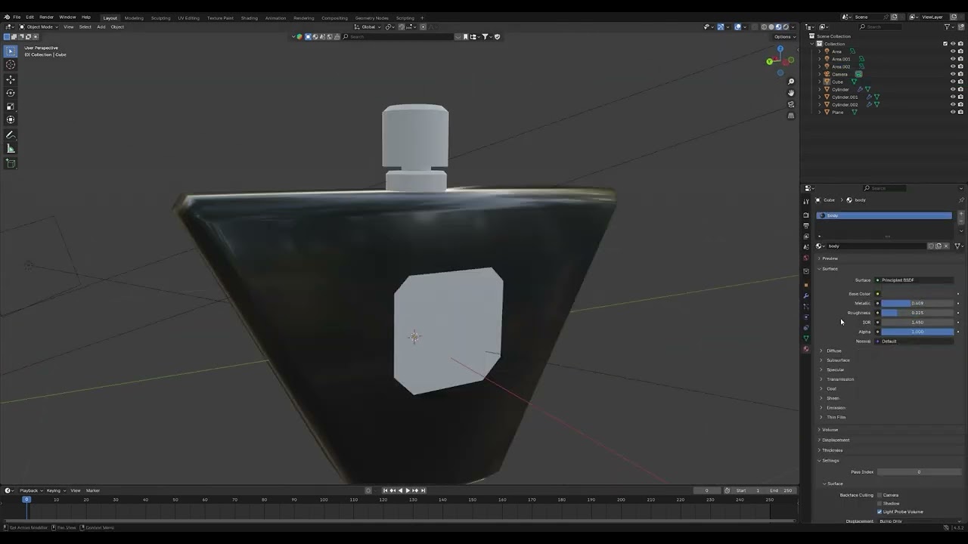
Task: Open the Tool properties tab icon
Action: coord(806,201)
